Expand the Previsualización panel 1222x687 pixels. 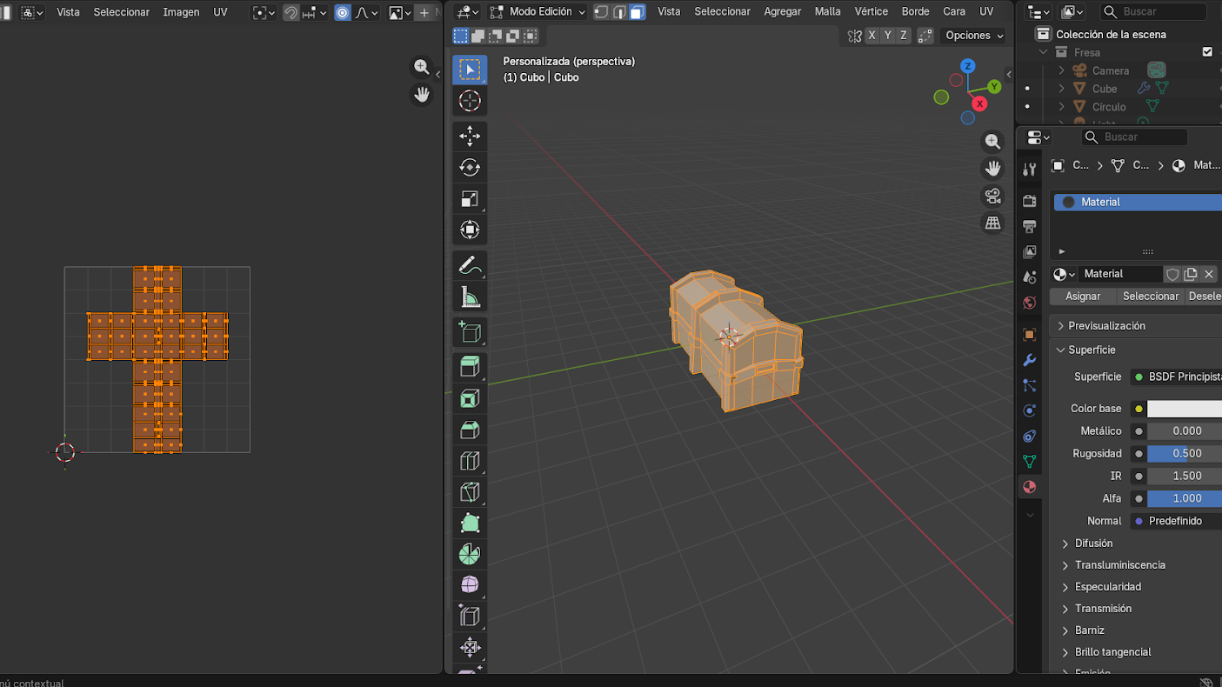tap(1106, 325)
